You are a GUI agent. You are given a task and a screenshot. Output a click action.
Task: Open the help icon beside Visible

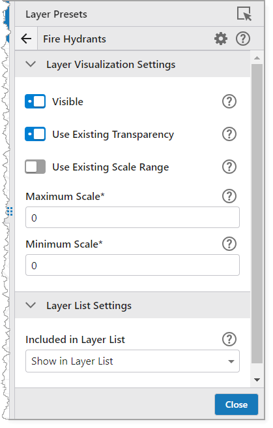pyautogui.click(x=229, y=101)
